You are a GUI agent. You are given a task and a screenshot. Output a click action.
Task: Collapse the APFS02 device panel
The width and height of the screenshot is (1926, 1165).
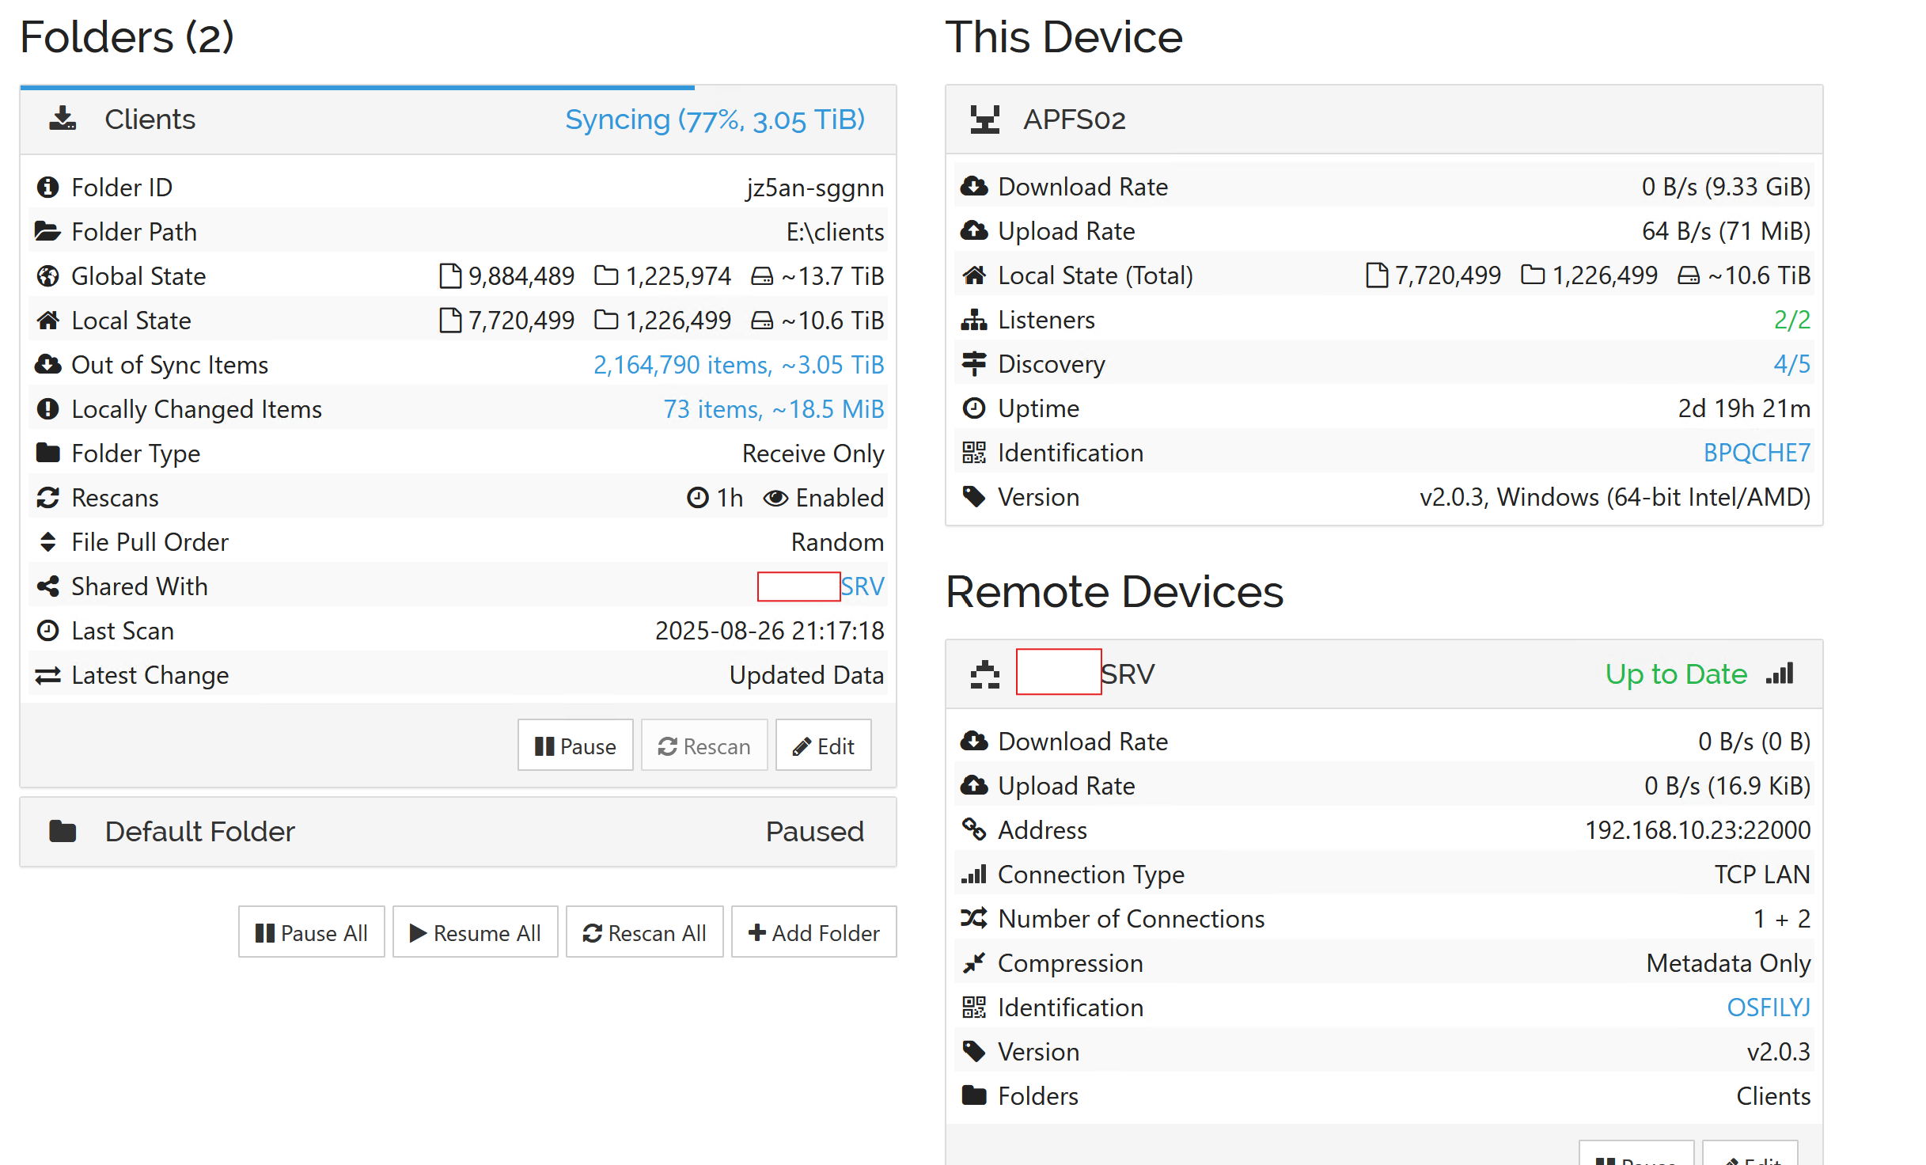(1383, 120)
